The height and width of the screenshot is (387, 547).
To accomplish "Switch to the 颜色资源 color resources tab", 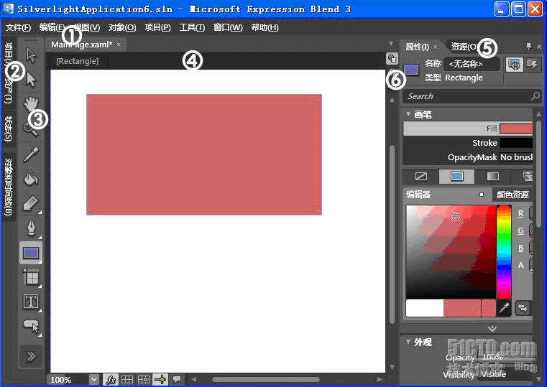I will pos(512,195).
